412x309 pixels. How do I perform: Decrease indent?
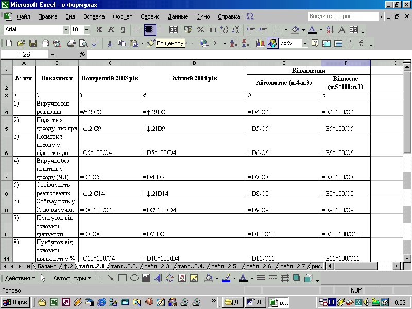(251, 30)
